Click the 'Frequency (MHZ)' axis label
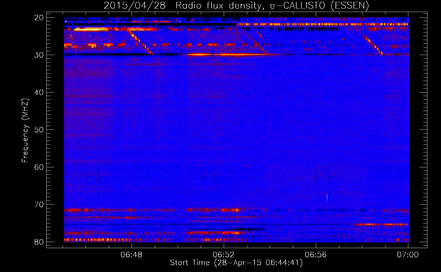 click(25, 131)
